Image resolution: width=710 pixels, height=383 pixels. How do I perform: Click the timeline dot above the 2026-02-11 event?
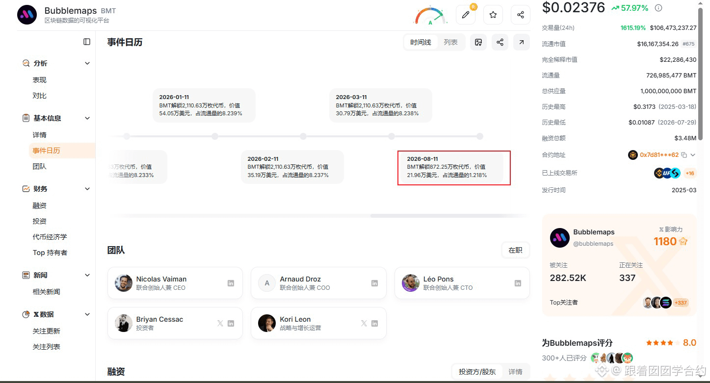point(303,136)
